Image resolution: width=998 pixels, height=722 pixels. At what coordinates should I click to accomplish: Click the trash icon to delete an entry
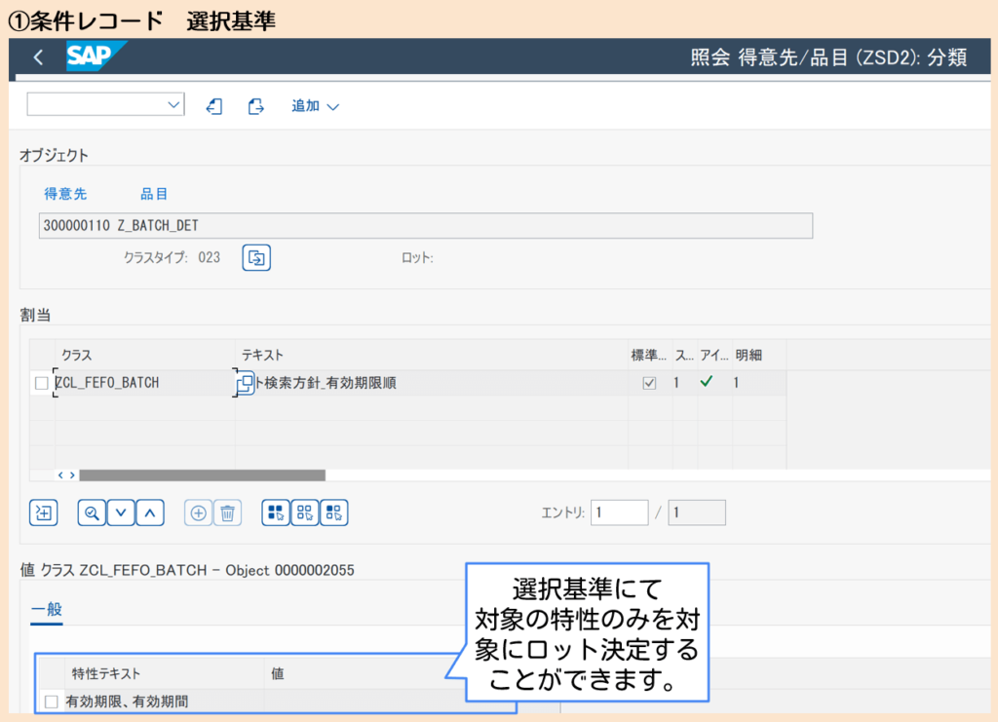pyautogui.click(x=226, y=512)
